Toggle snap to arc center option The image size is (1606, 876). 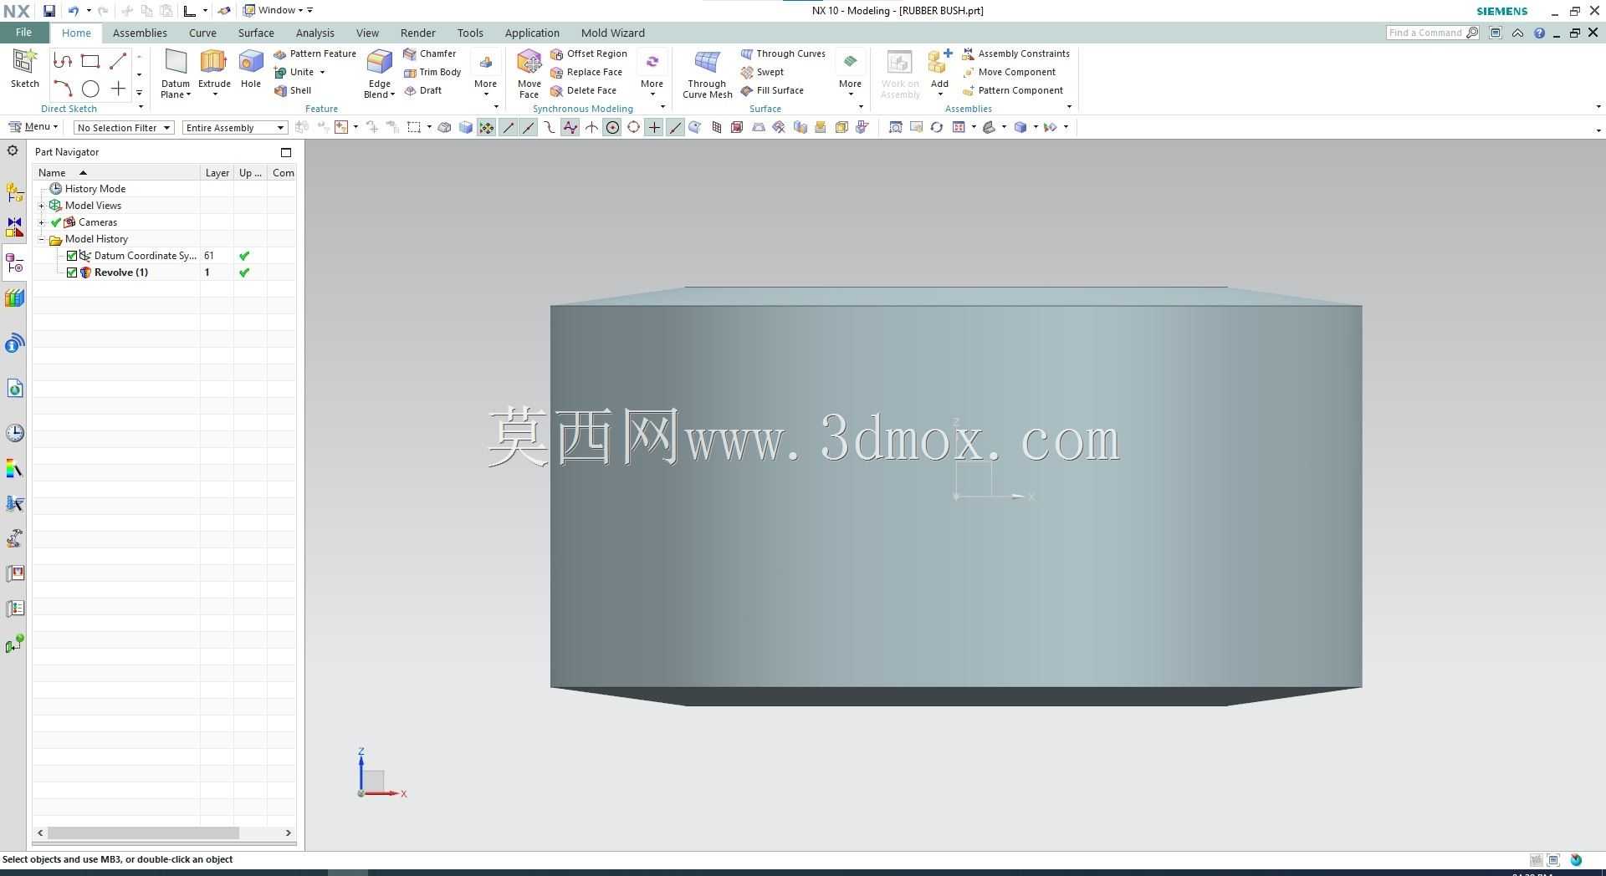click(x=612, y=128)
